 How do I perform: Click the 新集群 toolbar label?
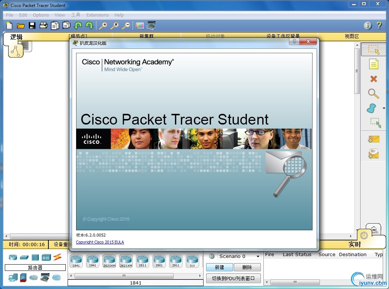[146, 36]
